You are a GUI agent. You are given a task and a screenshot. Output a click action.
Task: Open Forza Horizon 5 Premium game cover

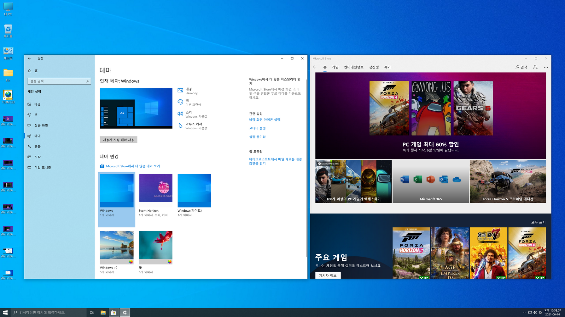[x=411, y=253]
